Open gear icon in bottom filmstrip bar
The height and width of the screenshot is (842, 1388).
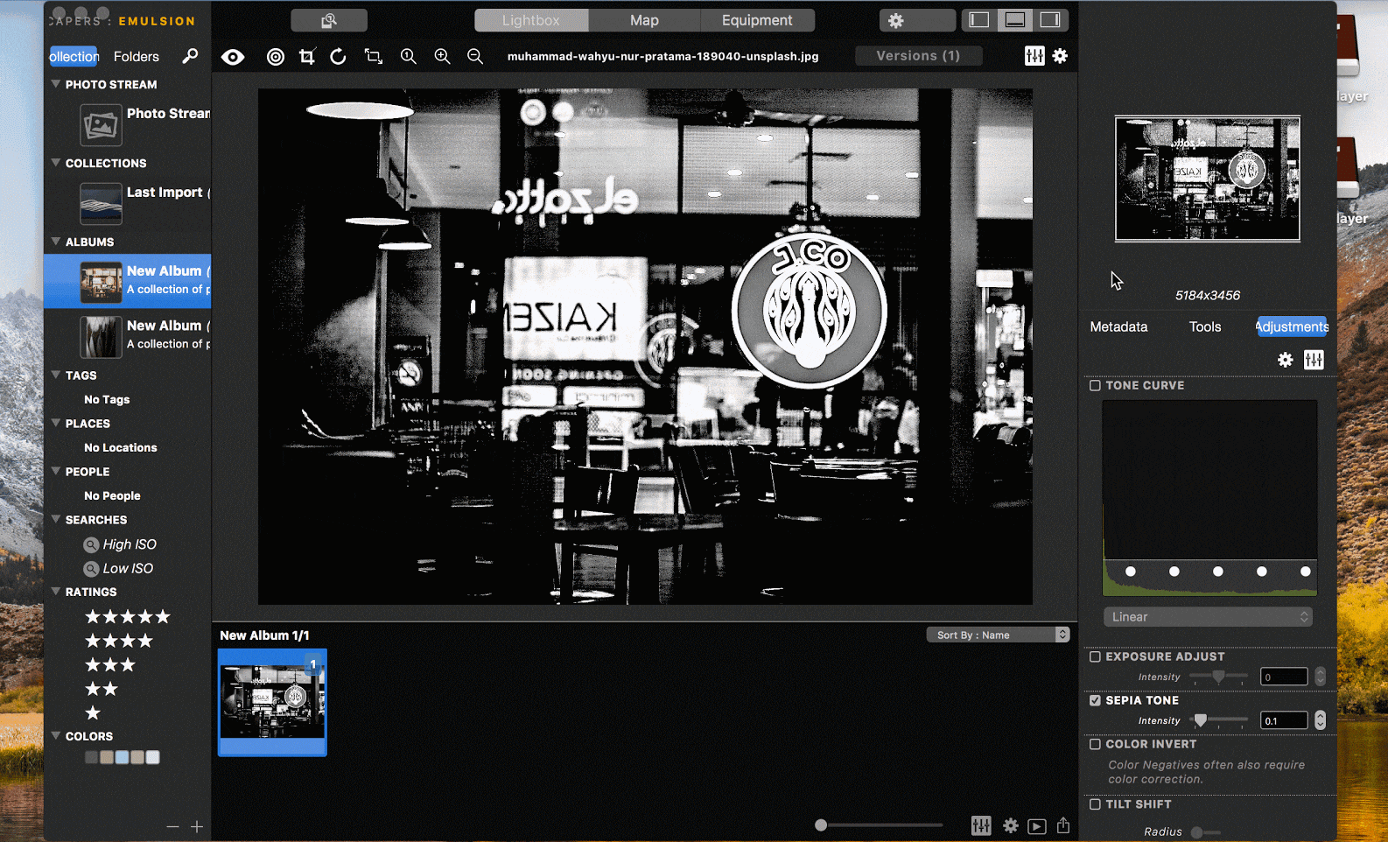(x=1011, y=825)
